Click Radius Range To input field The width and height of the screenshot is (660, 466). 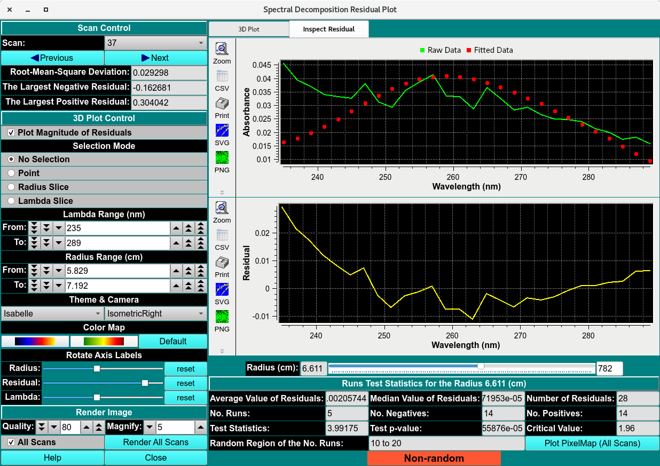click(117, 286)
